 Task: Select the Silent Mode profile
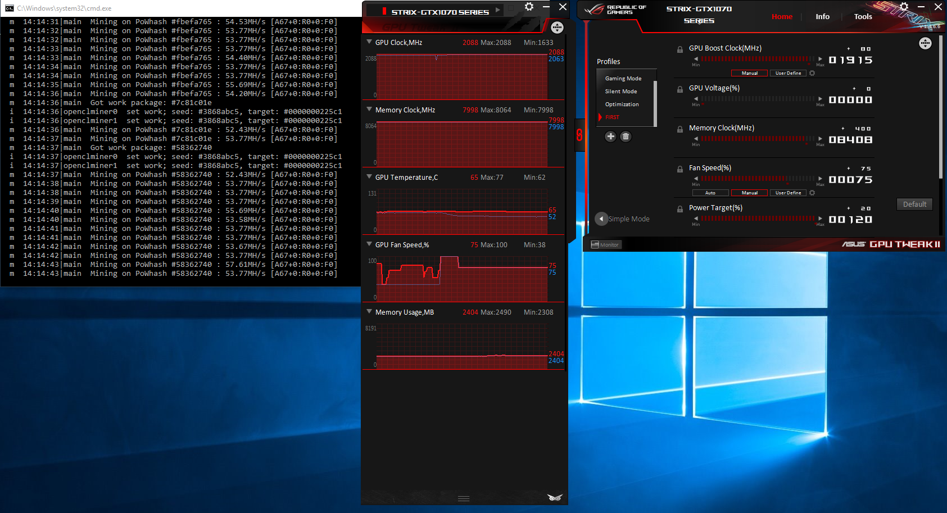pyautogui.click(x=621, y=92)
